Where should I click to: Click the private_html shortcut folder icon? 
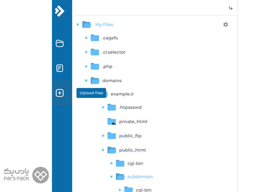tap(112, 121)
